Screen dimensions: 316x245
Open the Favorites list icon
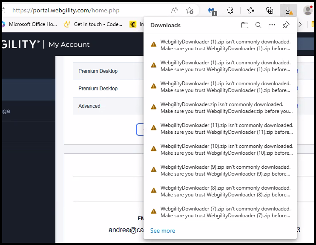[x=251, y=10]
